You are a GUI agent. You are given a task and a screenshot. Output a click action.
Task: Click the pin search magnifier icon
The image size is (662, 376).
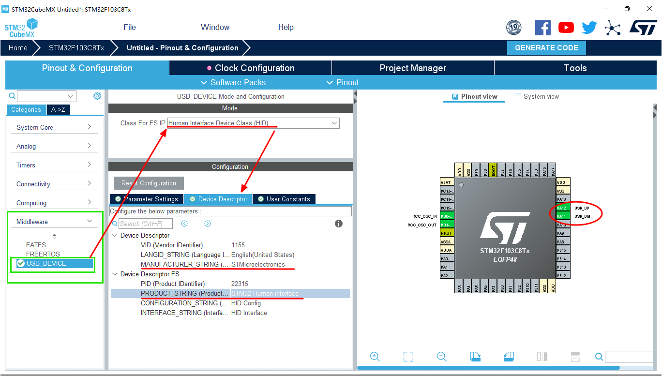[599, 357]
